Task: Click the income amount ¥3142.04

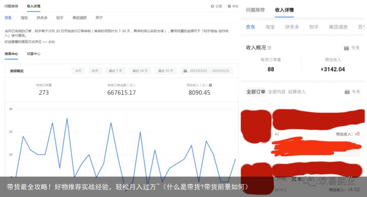Action: (333, 69)
